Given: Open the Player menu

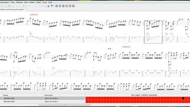Looking at the screenshot, I should [x=39, y=2].
